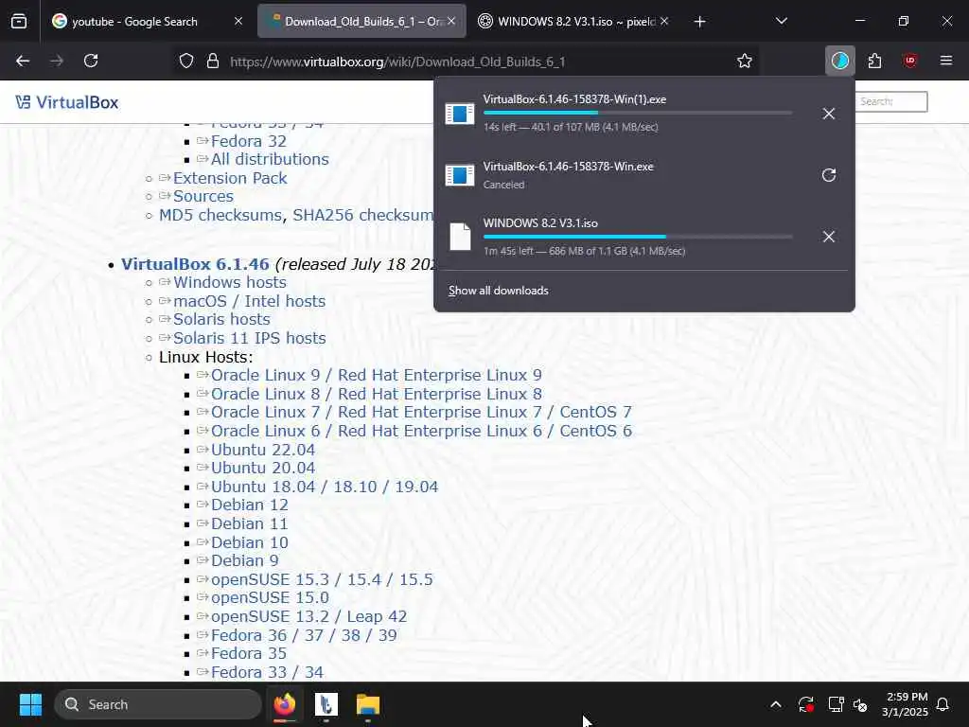969x727 pixels.
Task: Click the shield tracking protection icon
Action: (x=186, y=61)
